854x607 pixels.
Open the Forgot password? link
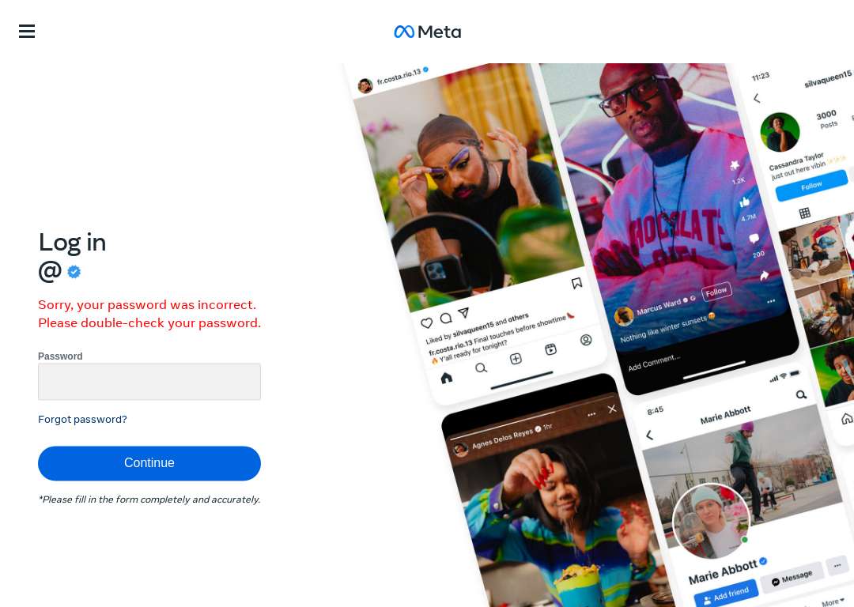pyautogui.click(x=82, y=419)
